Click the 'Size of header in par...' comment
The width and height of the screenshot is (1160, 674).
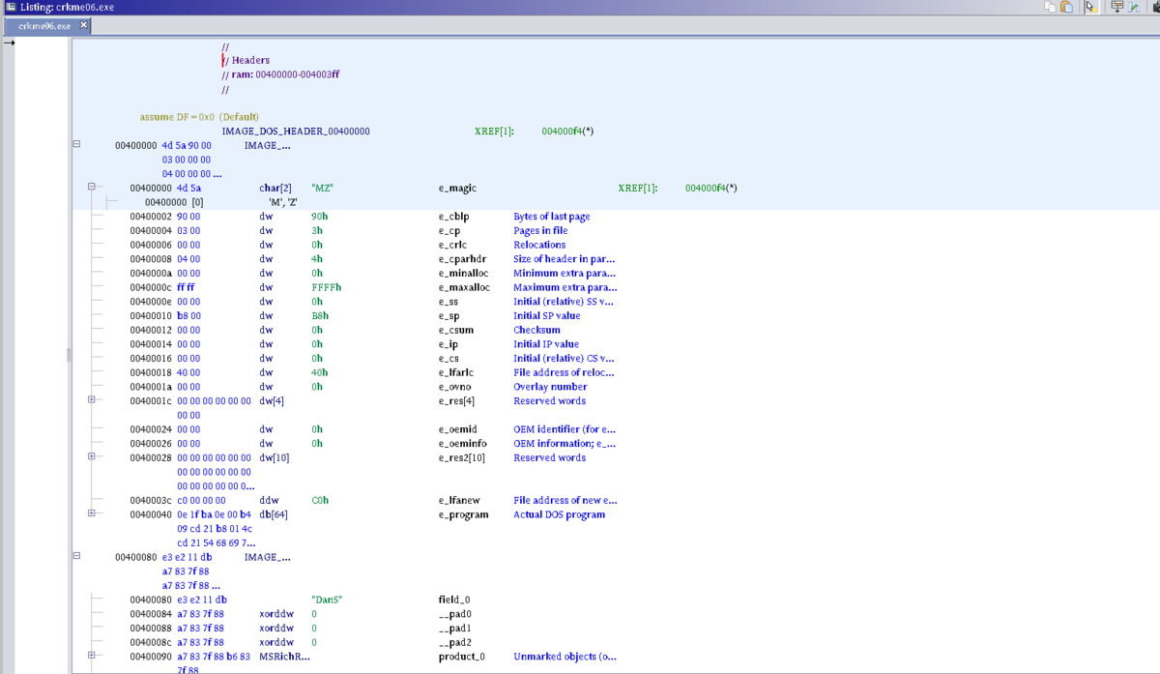click(565, 259)
